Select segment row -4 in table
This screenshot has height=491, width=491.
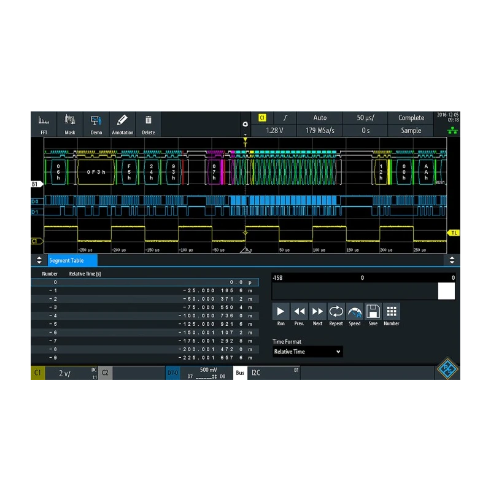click(x=145, y=315)
